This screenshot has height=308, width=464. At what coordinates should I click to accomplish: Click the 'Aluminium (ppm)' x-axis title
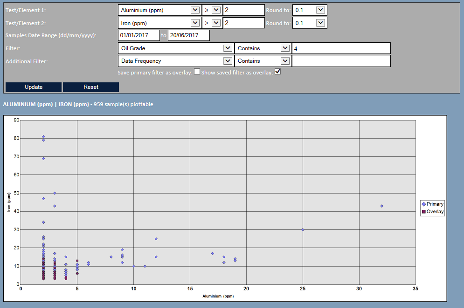pyautogui.click(x=218, y=296)
